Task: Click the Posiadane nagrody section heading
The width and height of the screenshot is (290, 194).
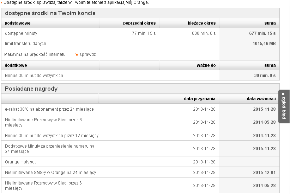Action: 31,89
